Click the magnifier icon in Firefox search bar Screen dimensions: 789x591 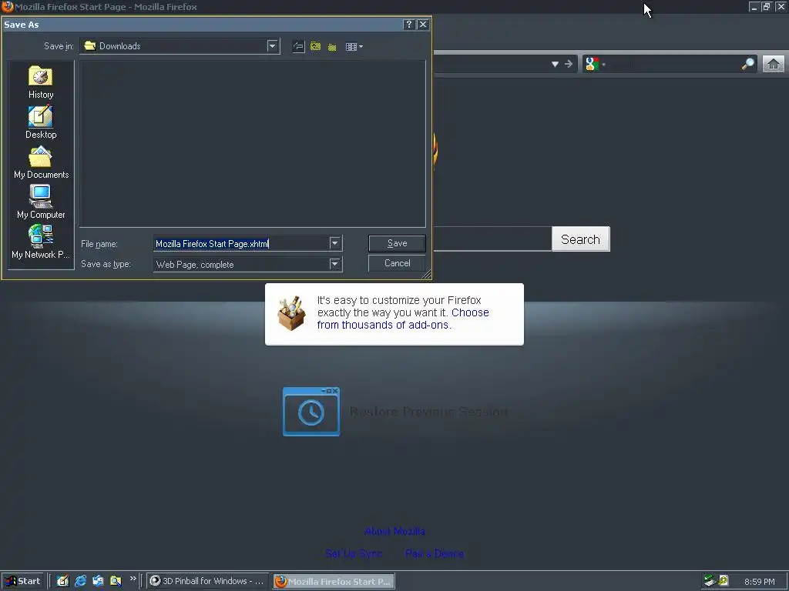tap(747, 64)
